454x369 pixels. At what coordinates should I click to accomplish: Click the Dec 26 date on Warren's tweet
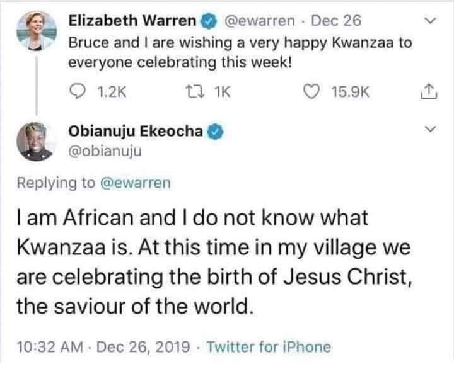[336, 21]
